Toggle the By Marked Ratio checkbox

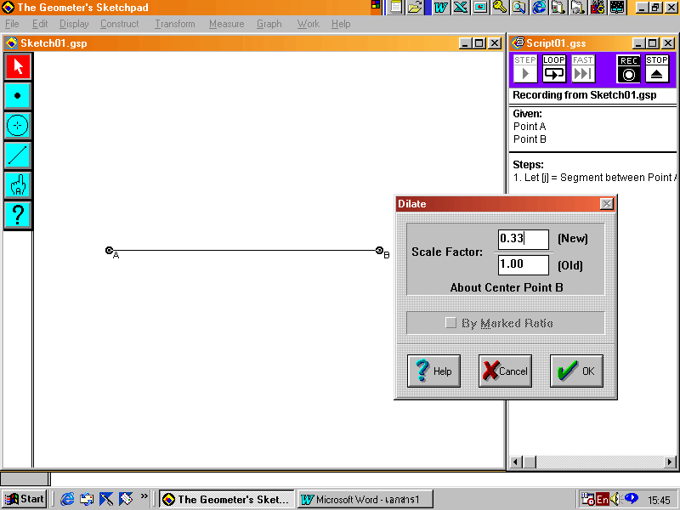coord(451,323)
